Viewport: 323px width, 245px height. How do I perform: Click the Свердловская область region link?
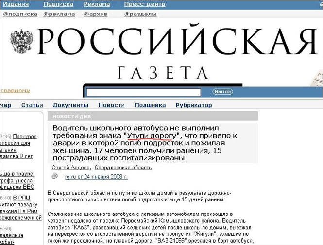pyautogui.click(x=123, y=168)
